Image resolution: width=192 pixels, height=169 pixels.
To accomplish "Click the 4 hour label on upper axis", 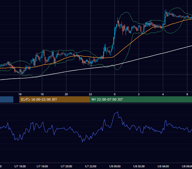I will click(x=163, y=94).
